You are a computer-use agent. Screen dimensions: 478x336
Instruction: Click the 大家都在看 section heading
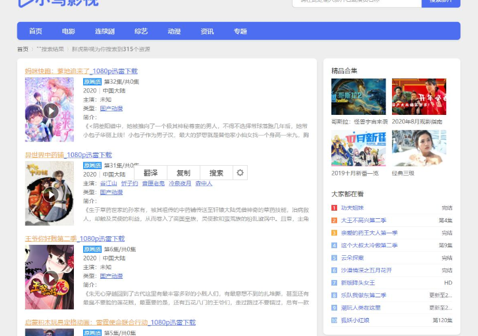(x=348, y=194)
